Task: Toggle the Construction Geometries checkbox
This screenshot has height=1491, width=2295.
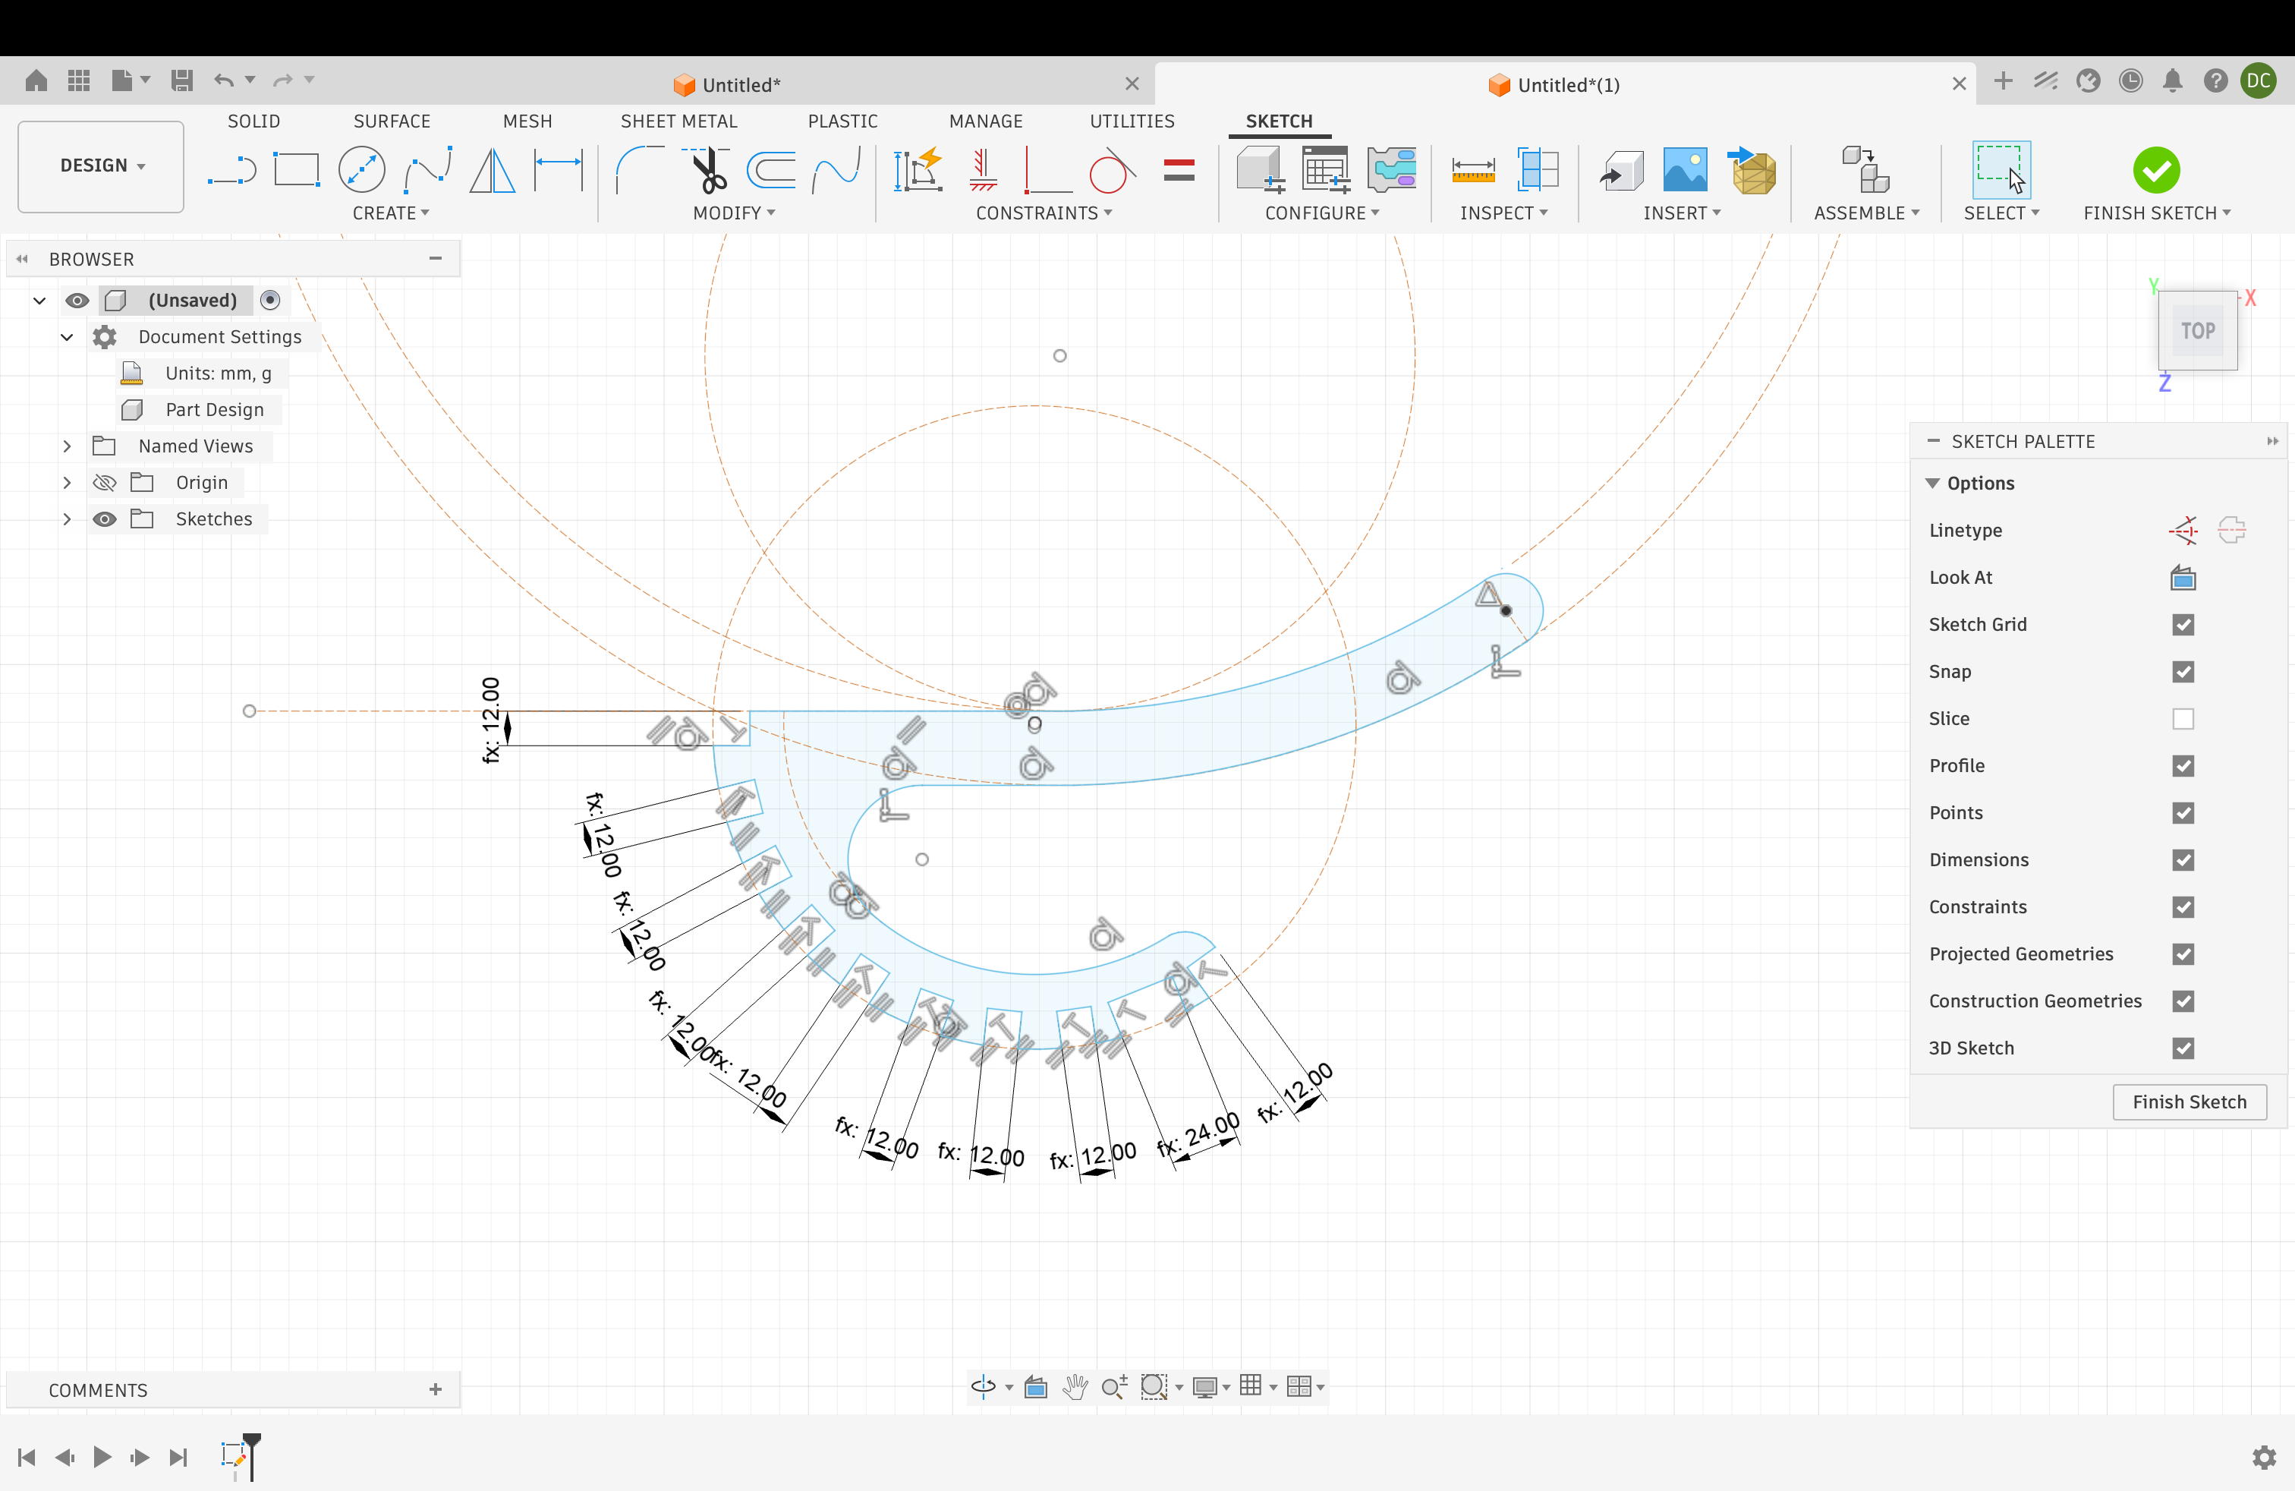Action: (x=2183, y=1001)
